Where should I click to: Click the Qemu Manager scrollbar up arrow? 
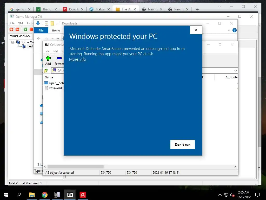pos(259,26)
